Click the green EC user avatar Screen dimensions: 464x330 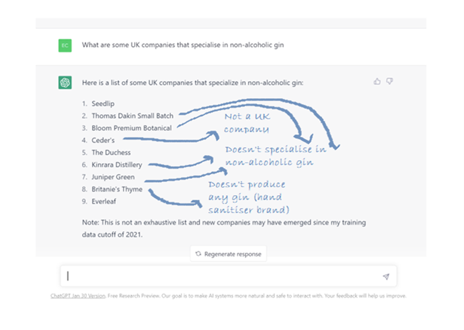(65, 46)
